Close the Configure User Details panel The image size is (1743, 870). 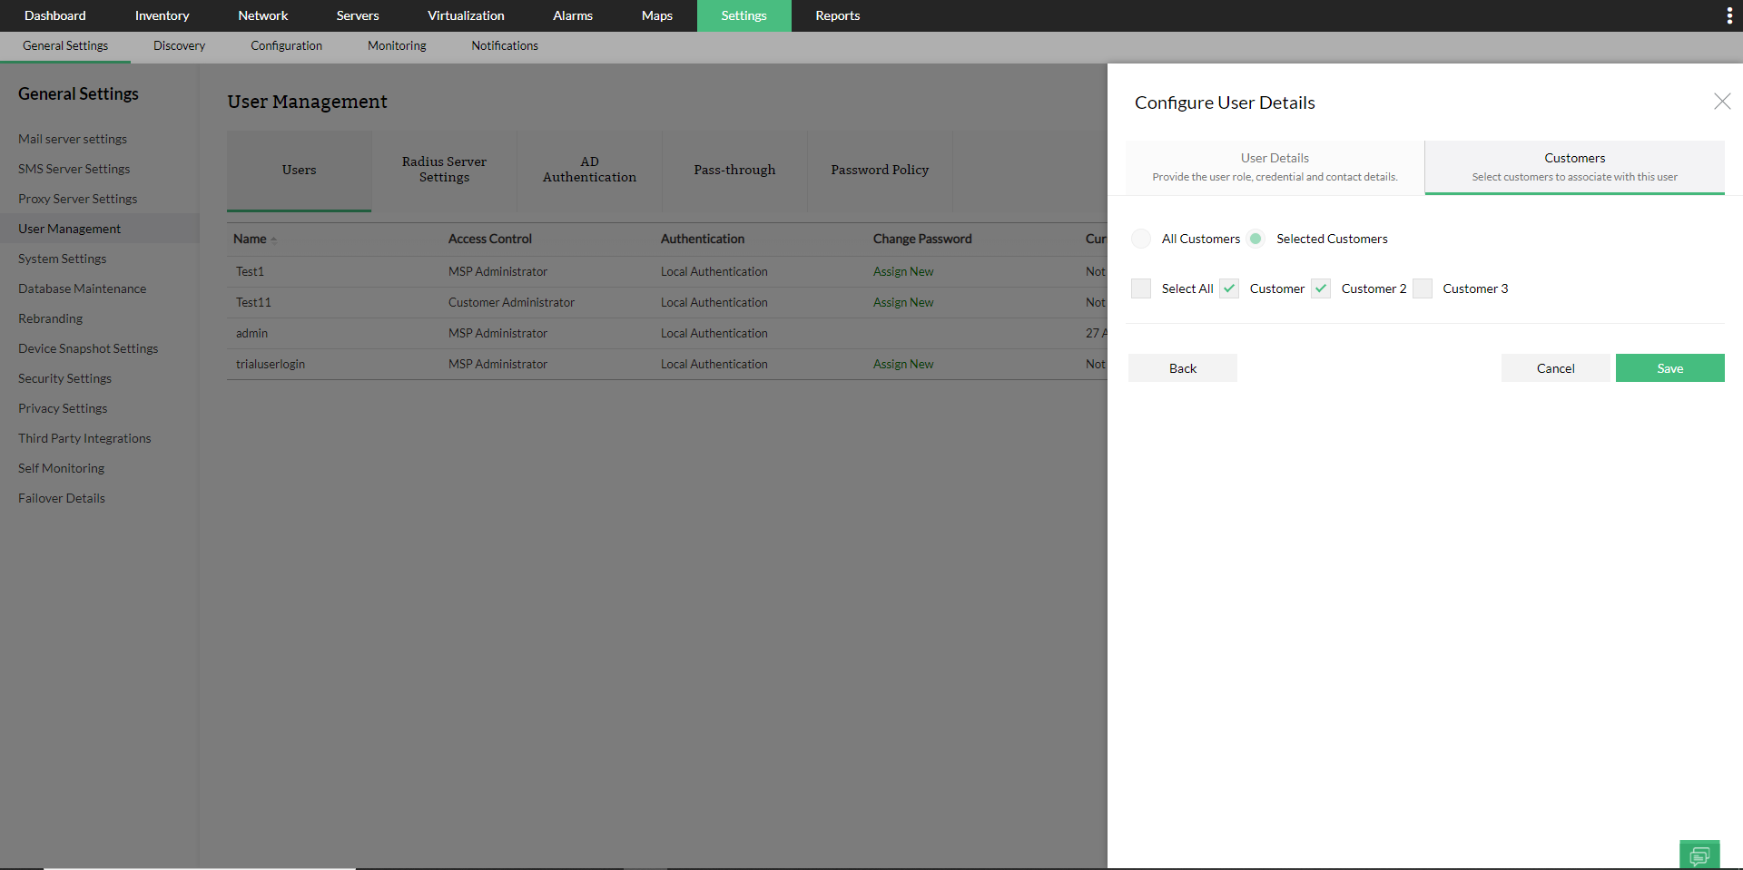(x=1722, y=102)
